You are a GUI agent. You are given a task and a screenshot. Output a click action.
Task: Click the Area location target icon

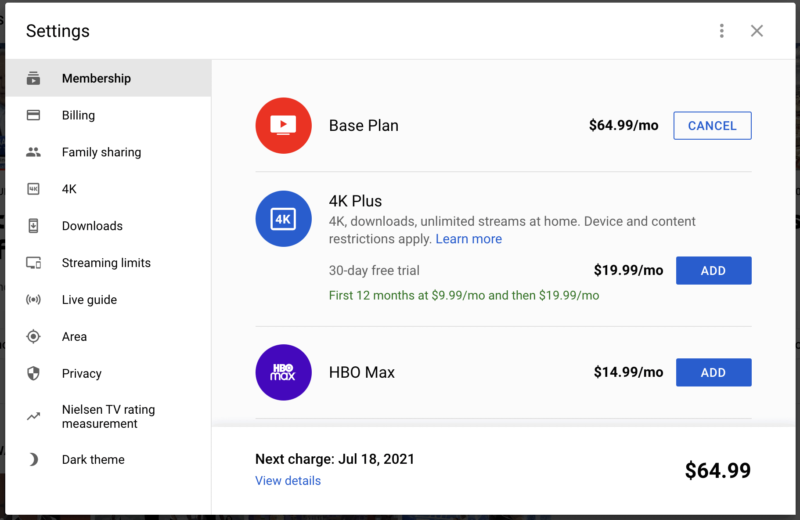[33, 336]
